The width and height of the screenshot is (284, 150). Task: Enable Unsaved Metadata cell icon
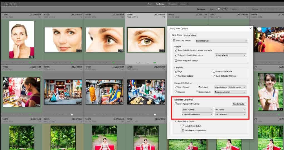tap(214, 71)
